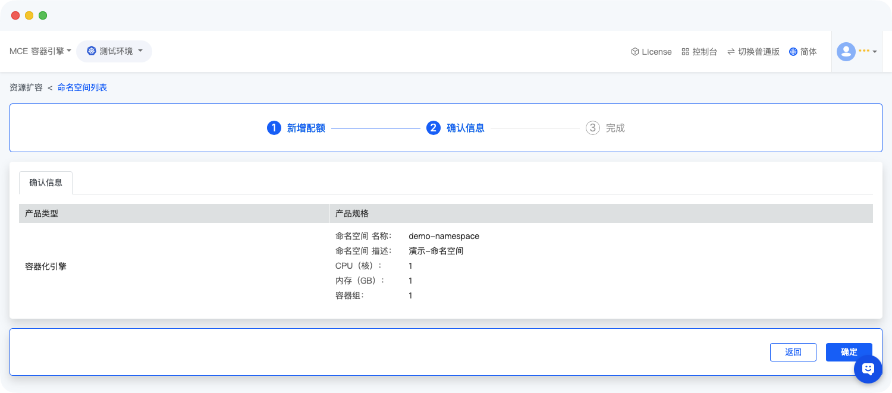Click the step 1 circle 新增配额
This screenshot has width=892, height=393.
[274, 128]
